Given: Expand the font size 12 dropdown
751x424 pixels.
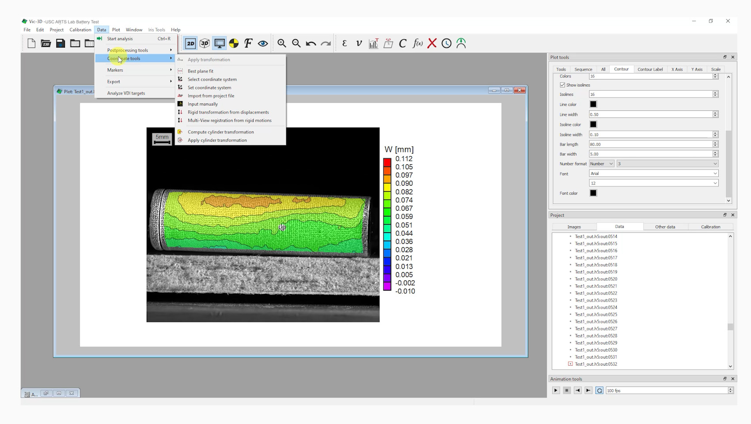Looking at the screenshot, I should pos(653,183).
